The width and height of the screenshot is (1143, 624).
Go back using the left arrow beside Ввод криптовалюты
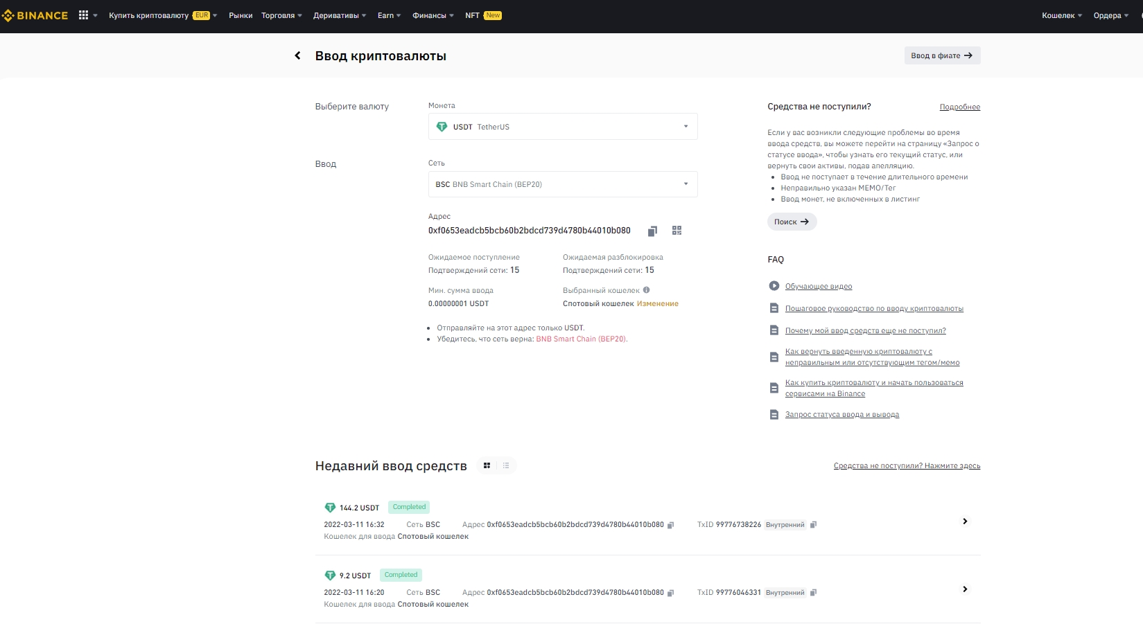tap(297, 55)
